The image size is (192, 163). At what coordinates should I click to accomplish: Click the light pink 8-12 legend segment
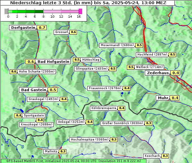pyautogui.click(x=52, y=12)
